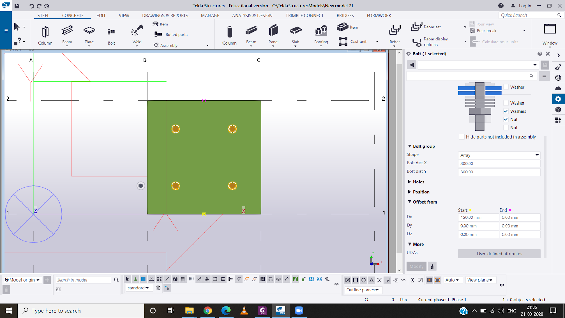
Task: Open the Rebar set tool
Action: [x=426, y=26]
